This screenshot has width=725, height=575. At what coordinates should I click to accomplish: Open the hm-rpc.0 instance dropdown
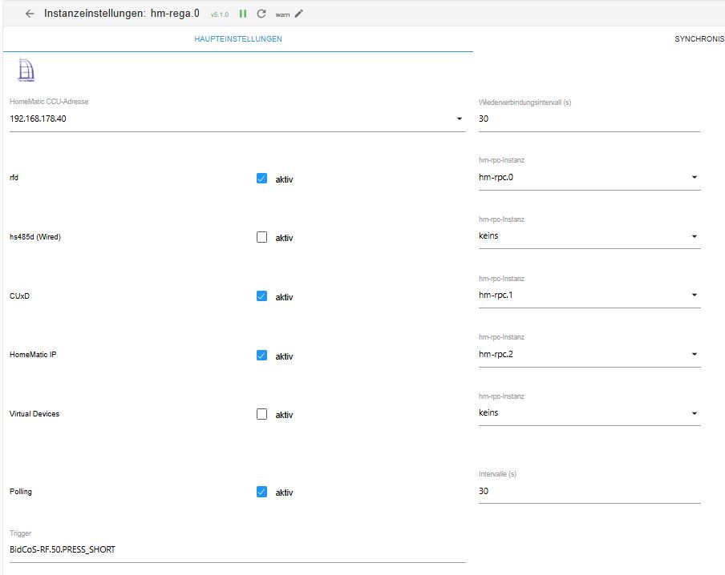coord(694,177)
